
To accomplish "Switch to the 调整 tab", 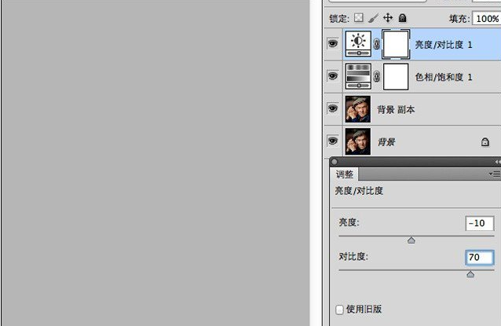I will tap(345, 174).
